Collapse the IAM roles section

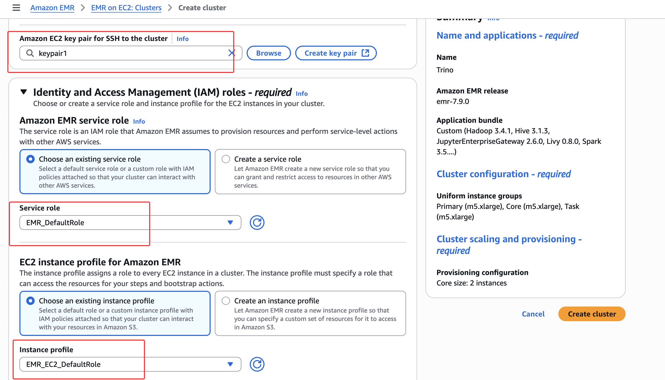(x=24, y=92)
